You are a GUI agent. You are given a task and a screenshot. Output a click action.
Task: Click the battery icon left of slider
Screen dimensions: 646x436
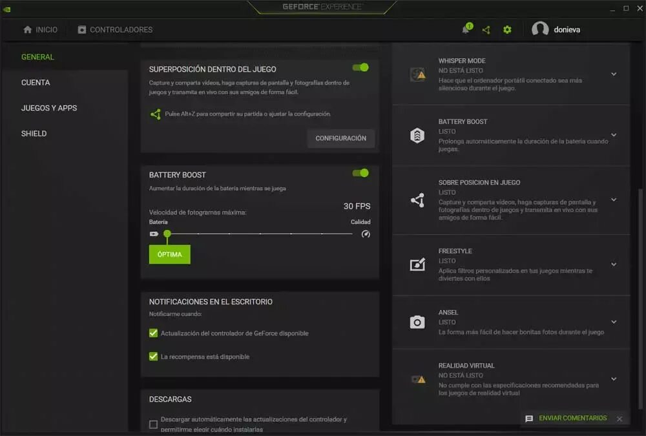click(x=154, y=234)
